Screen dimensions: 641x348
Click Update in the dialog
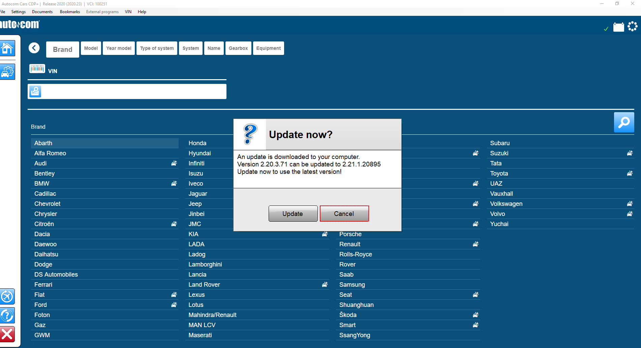(x=293, y=214)
